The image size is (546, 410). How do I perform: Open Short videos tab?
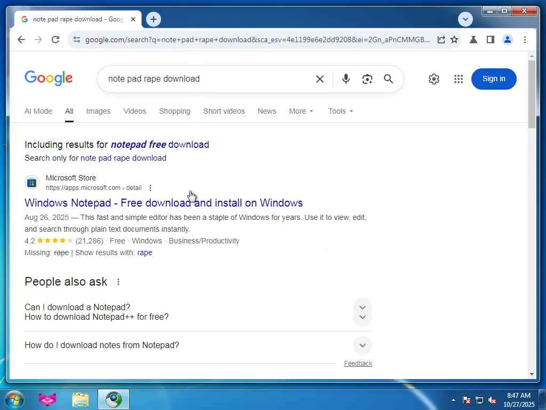(224, 111)
